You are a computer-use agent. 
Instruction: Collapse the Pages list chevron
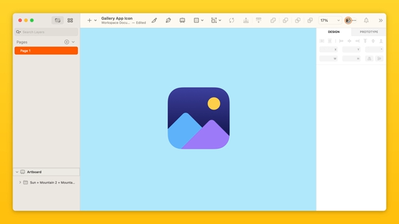[x=74, y=42]
